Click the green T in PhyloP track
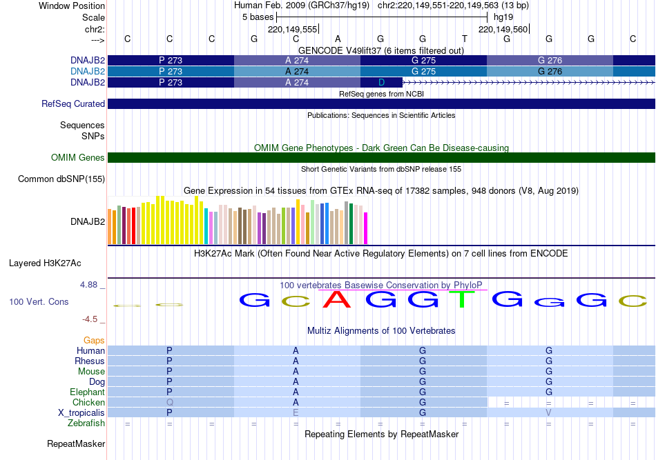The width and height of the screenshot is (656, 460). [x=462, y=299]
